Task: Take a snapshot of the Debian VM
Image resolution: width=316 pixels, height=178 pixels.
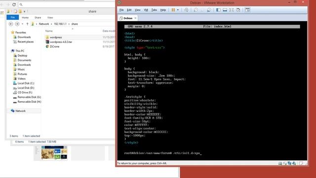Action: click(196, 10)
